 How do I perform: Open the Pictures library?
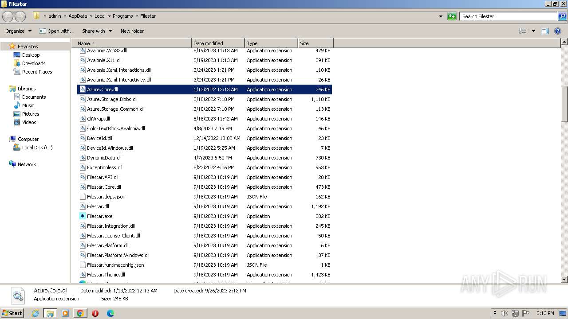click(31, 114)
